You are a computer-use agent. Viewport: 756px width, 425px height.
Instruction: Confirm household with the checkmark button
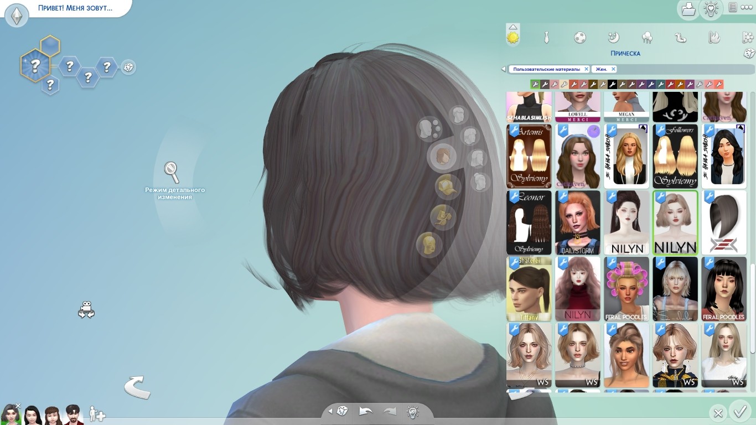(739, 412)
